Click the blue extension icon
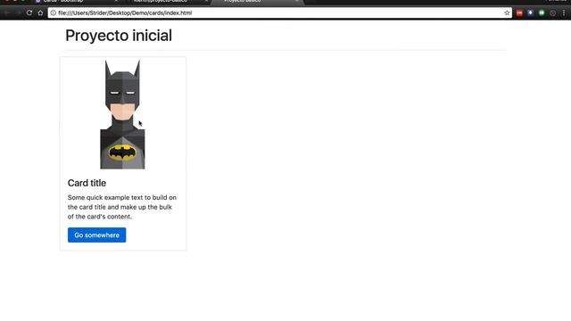This screenshot has width=571, height=321. [530, 12]
